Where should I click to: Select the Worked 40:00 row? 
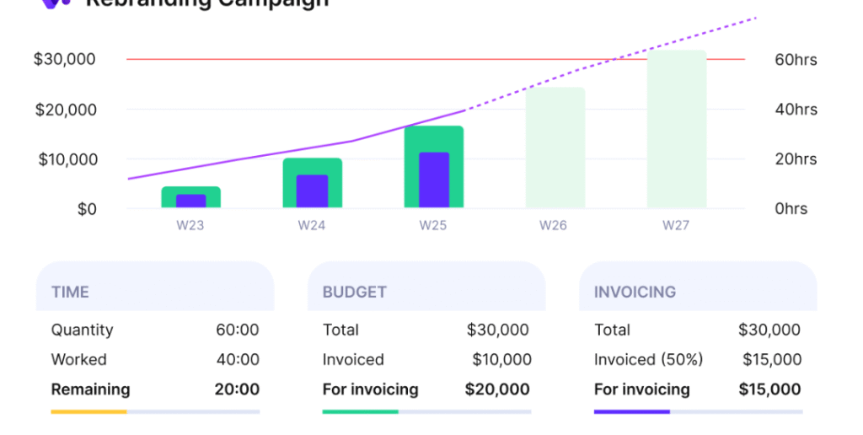click(x=155, y=360)
